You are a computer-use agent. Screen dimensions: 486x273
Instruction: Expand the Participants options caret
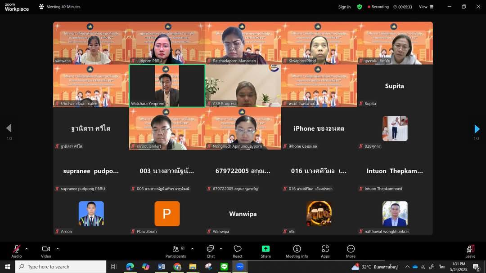click(192, 248)
